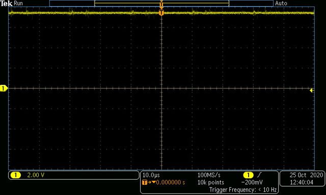The height and width of the screenshot is (195, 326).
Task: Click the 25 Oct 2020 date
Action: point(306,175)
